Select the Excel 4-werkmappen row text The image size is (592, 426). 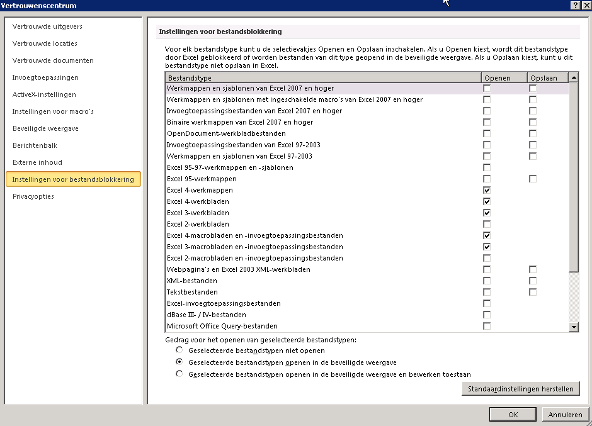coord(200,190)
